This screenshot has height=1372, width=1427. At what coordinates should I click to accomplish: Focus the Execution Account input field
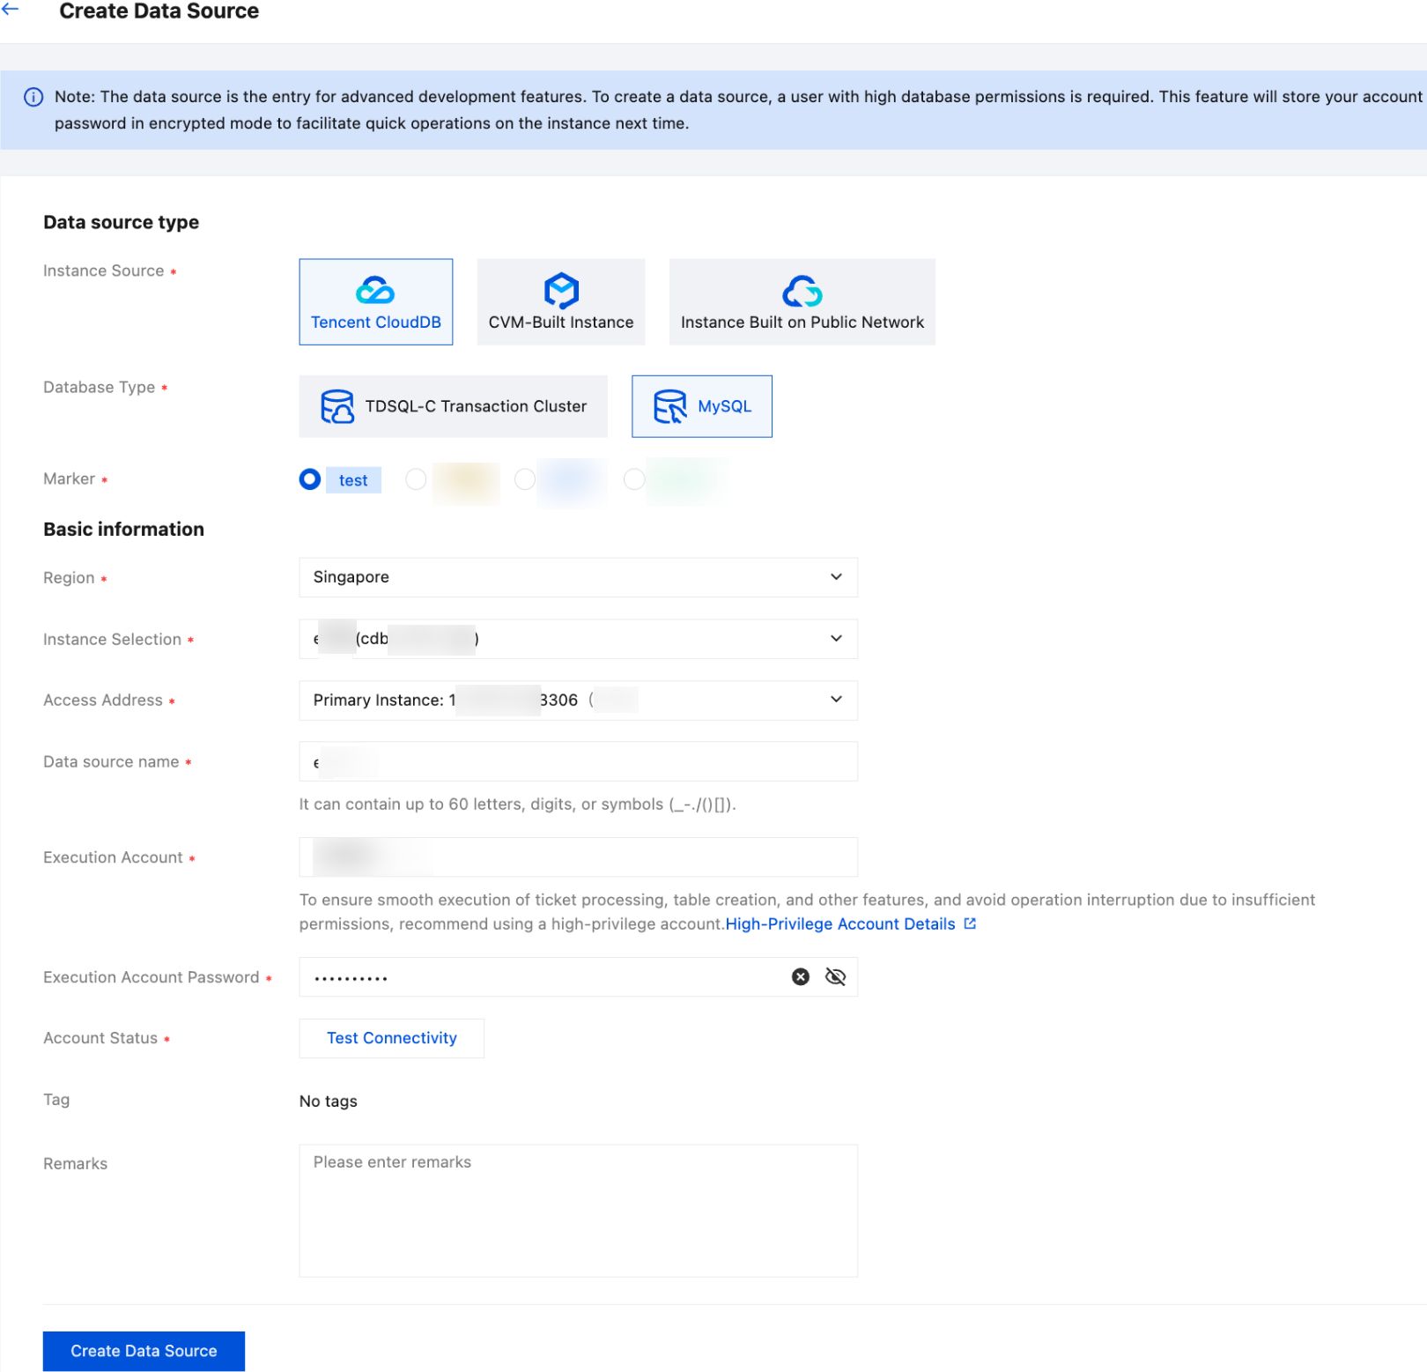[x=579, y=857]
